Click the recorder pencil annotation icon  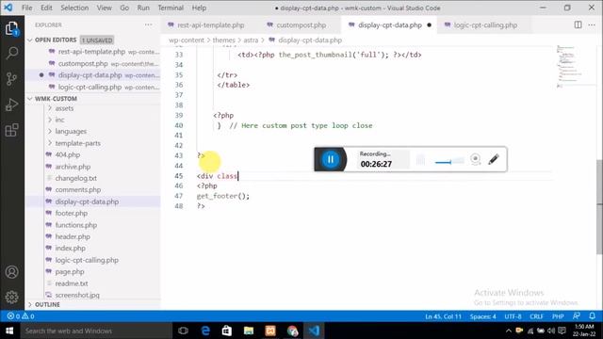tap(494, 159)
